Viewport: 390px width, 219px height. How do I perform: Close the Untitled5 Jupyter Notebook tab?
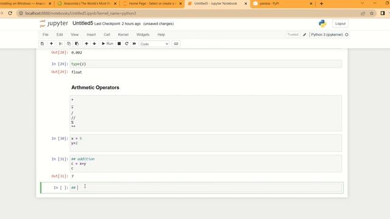tap(246, 4)
